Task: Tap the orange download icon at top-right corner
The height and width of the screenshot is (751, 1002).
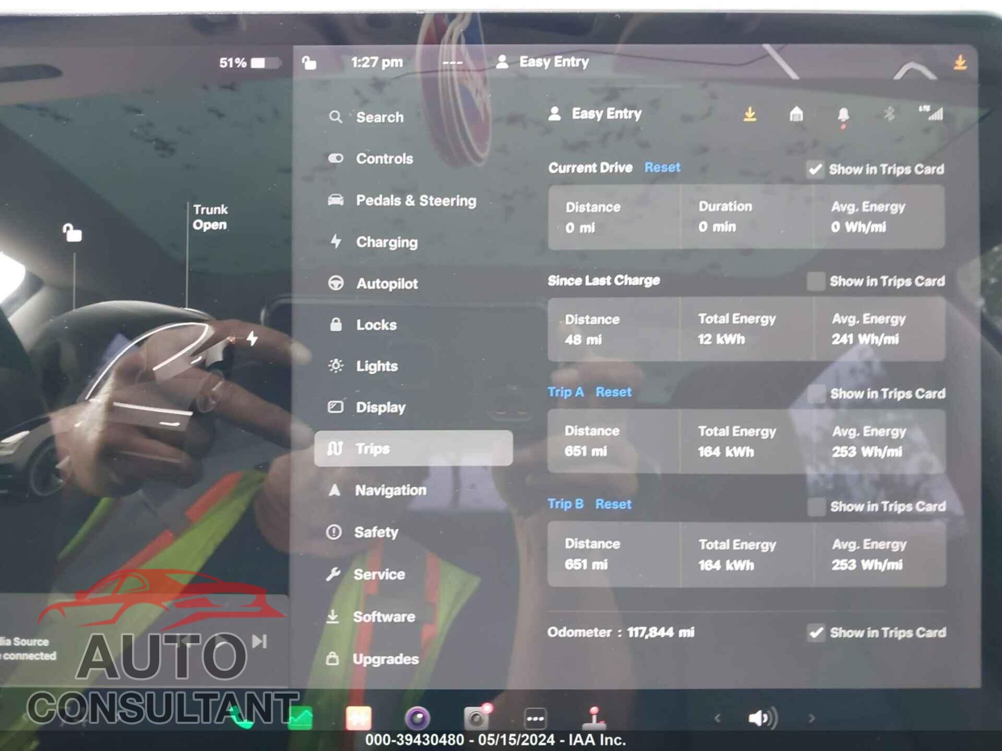Action: click(960, 63)
